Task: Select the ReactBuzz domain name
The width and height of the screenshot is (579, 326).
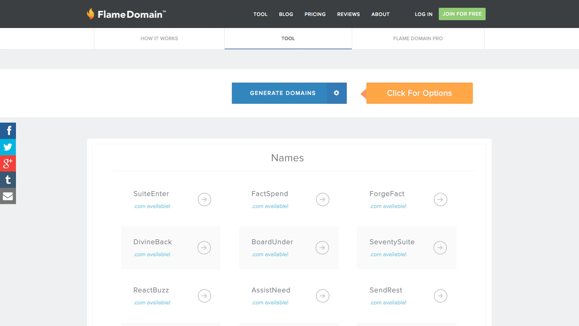Action: pyautogui.click(x=151, y=290)
